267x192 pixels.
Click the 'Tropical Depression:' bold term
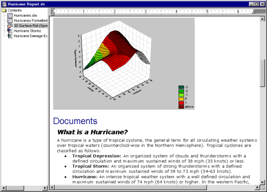(97, 156)
